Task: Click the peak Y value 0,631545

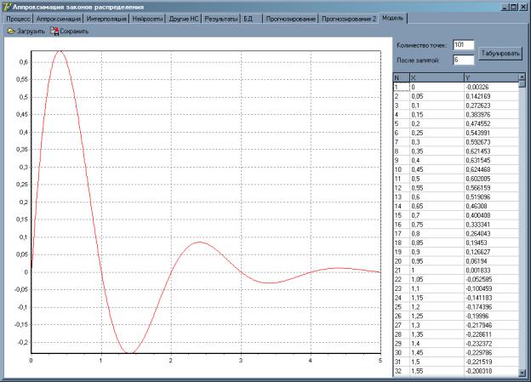Action: (491, 160)
